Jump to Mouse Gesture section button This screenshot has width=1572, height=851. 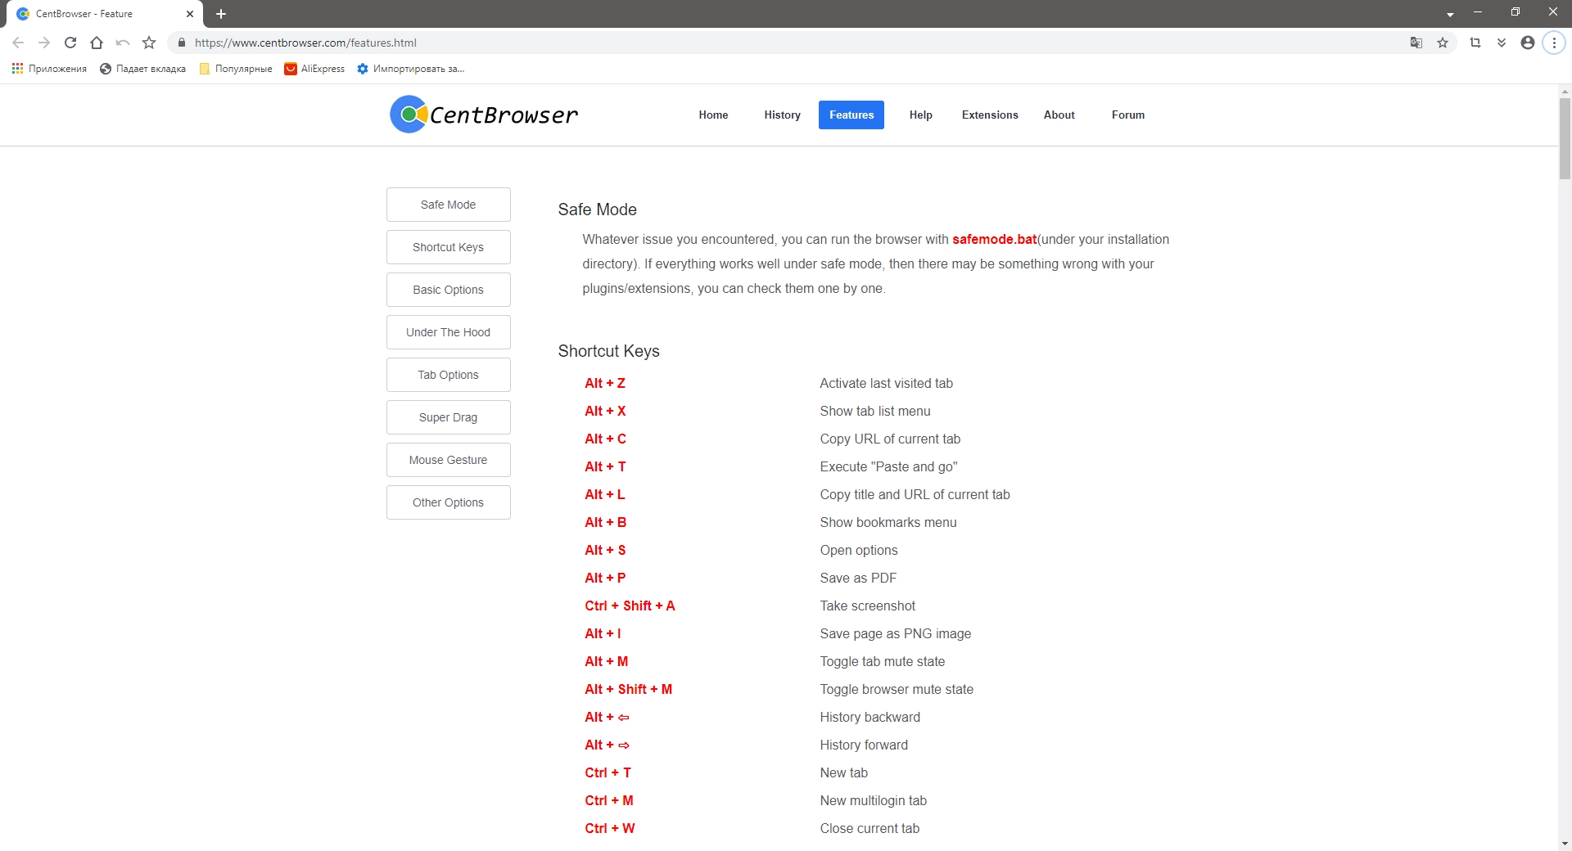click(448, 460)
